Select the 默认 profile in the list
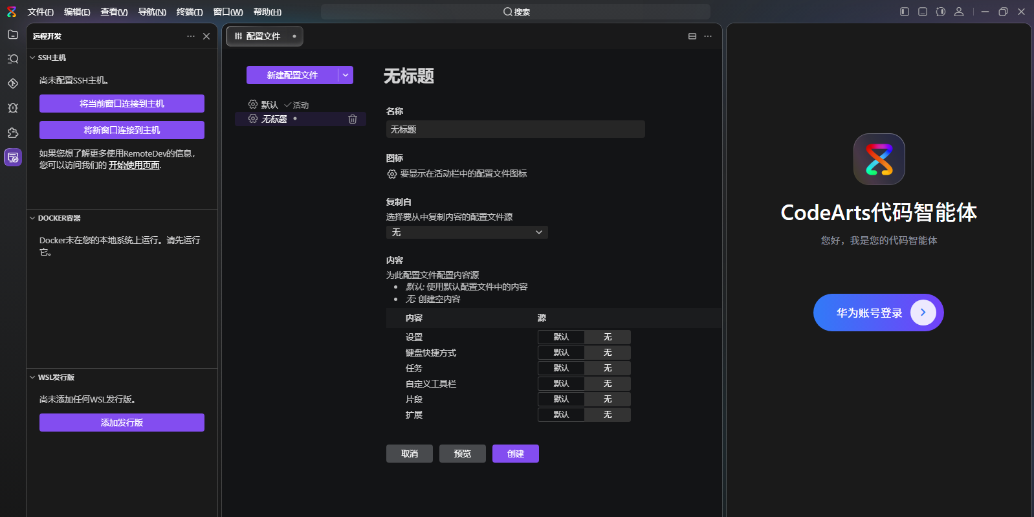The width and height of the screenshot is (1034, 517). tap(300, 104)
